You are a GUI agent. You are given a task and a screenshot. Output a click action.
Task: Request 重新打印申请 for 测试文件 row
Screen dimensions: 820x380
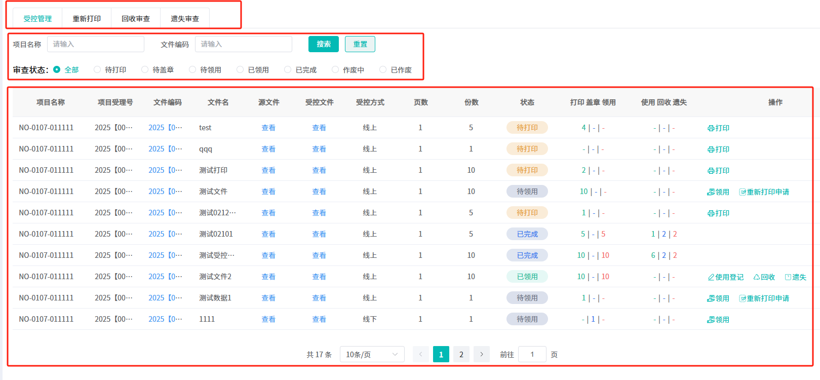pos(764,192)
